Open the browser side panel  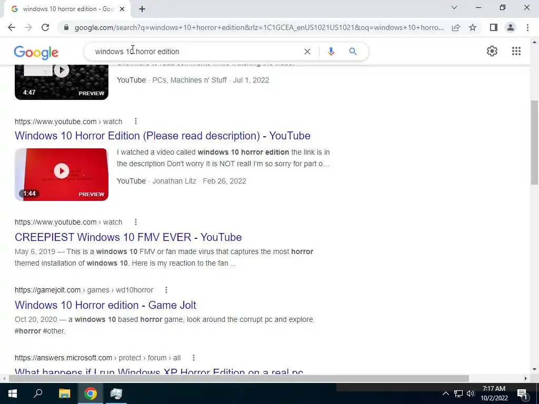click(494, 27)
